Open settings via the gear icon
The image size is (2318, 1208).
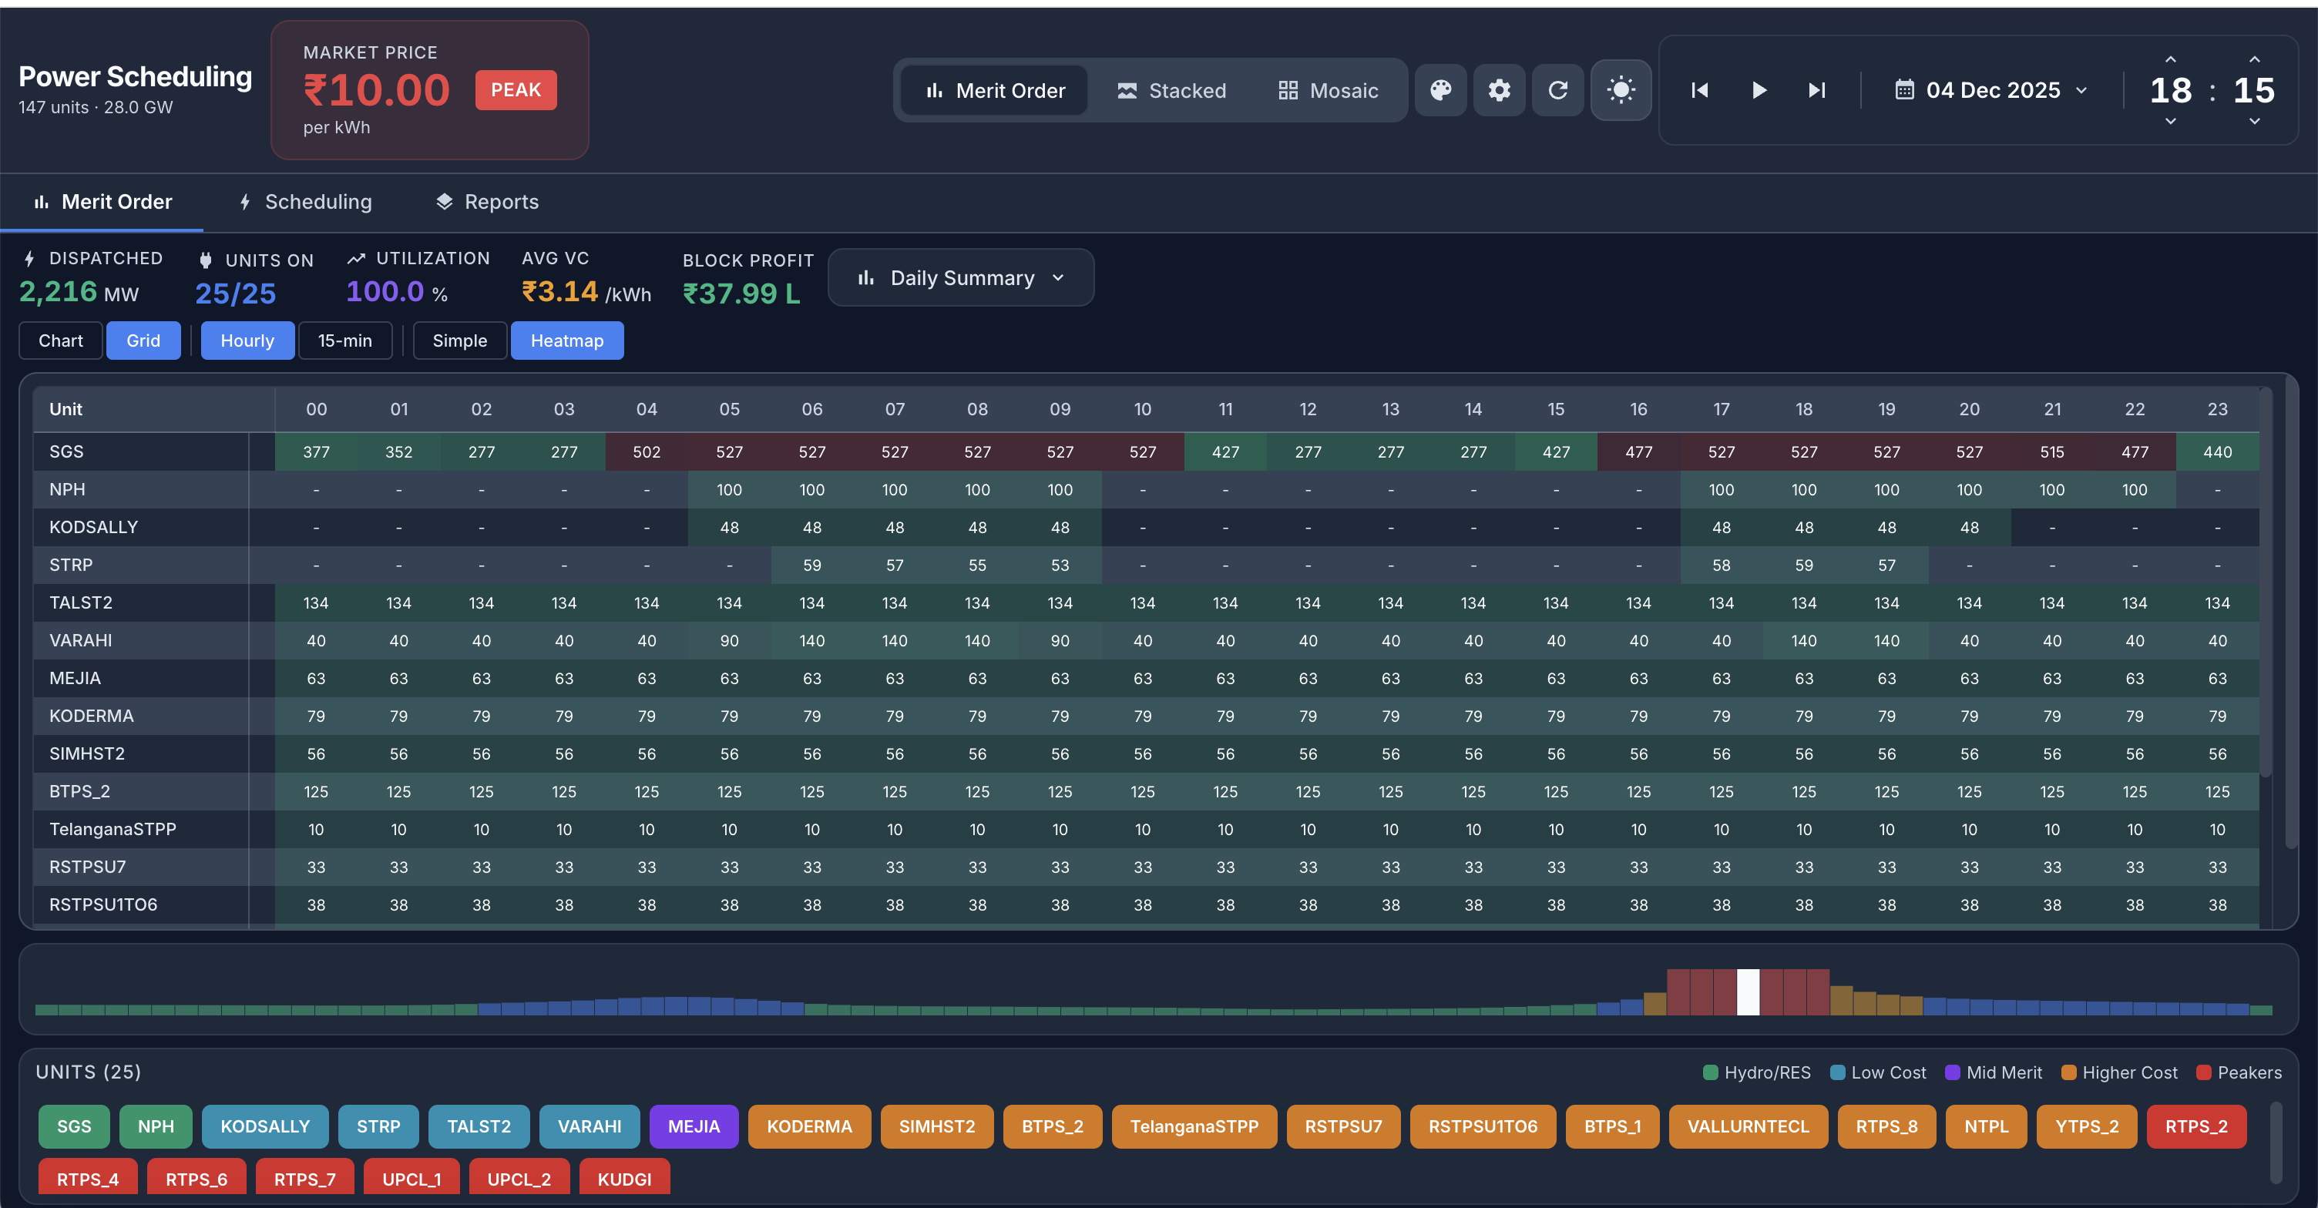pyautogui.click(x=1499, y=90)
